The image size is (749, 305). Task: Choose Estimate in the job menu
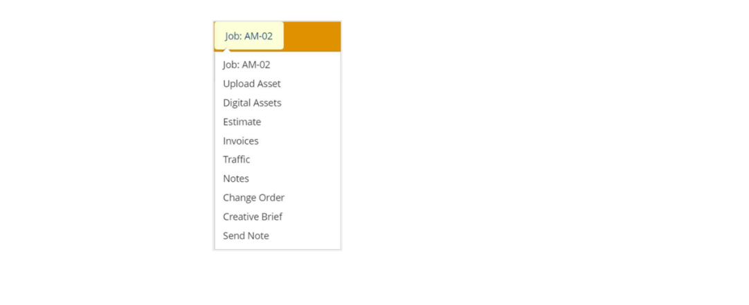(x=242, y=122)
